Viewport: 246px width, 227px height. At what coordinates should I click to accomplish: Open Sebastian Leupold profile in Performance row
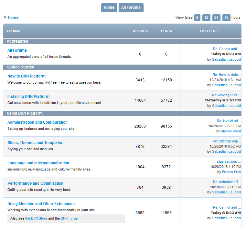click(x=226, y=192)
